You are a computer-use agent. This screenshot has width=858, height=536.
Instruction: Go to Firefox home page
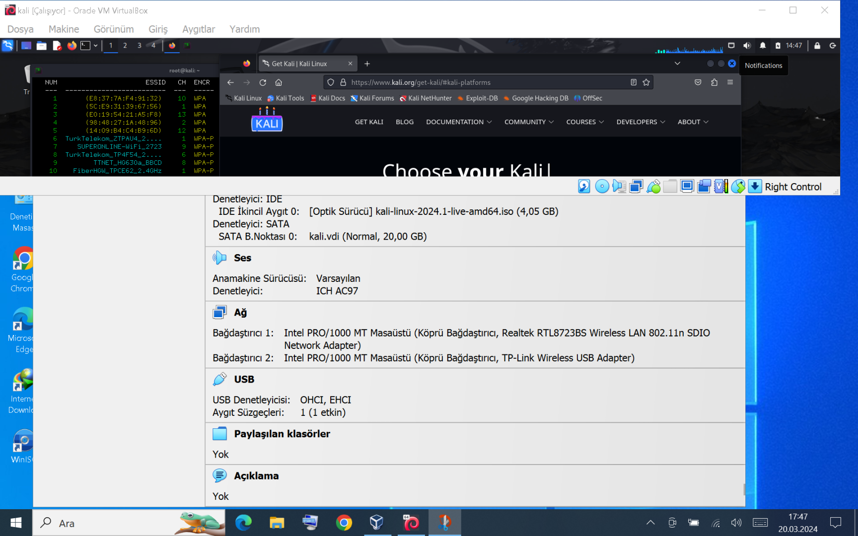pyautogui.click(x=279, y=82)
